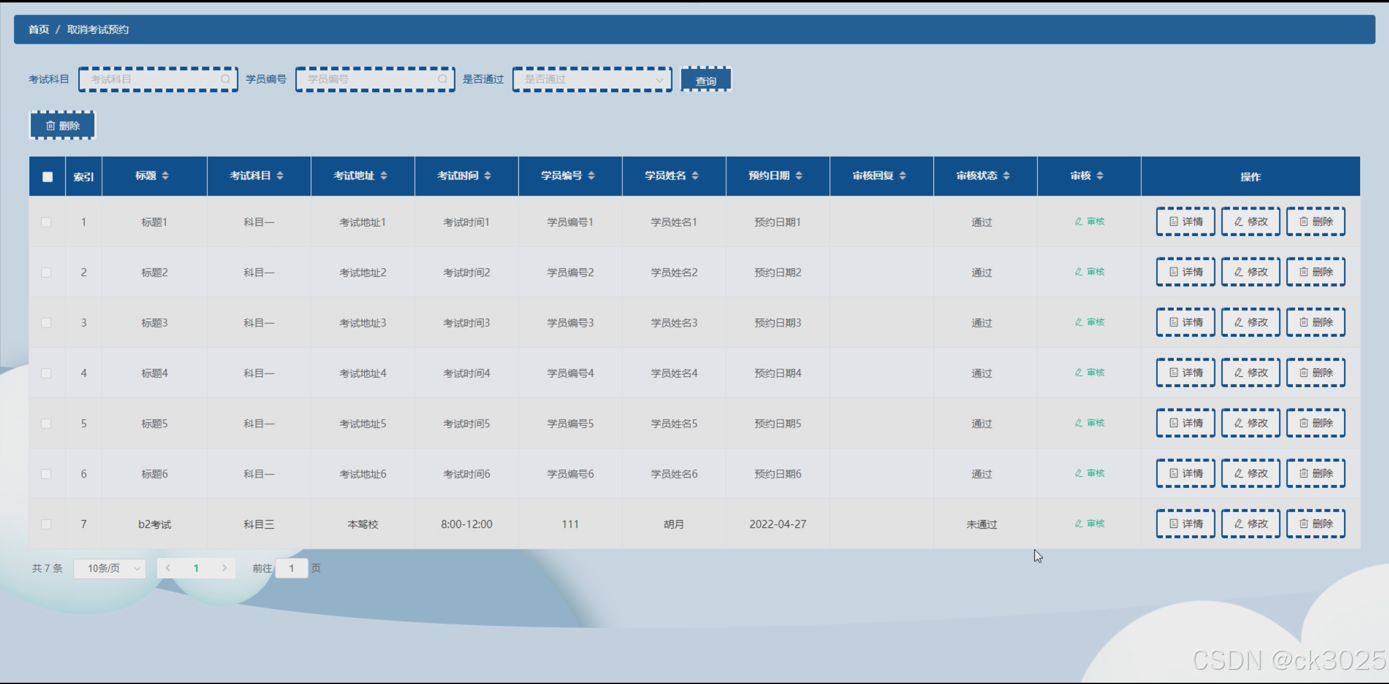1389x684 pixels.
Task: Sort by 考试时间 column arrows
Action: [488, 176]
